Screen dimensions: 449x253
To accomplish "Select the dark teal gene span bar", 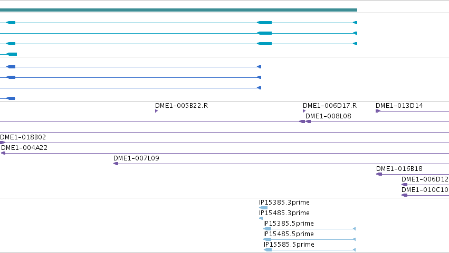I will click(x=178, y=10).
